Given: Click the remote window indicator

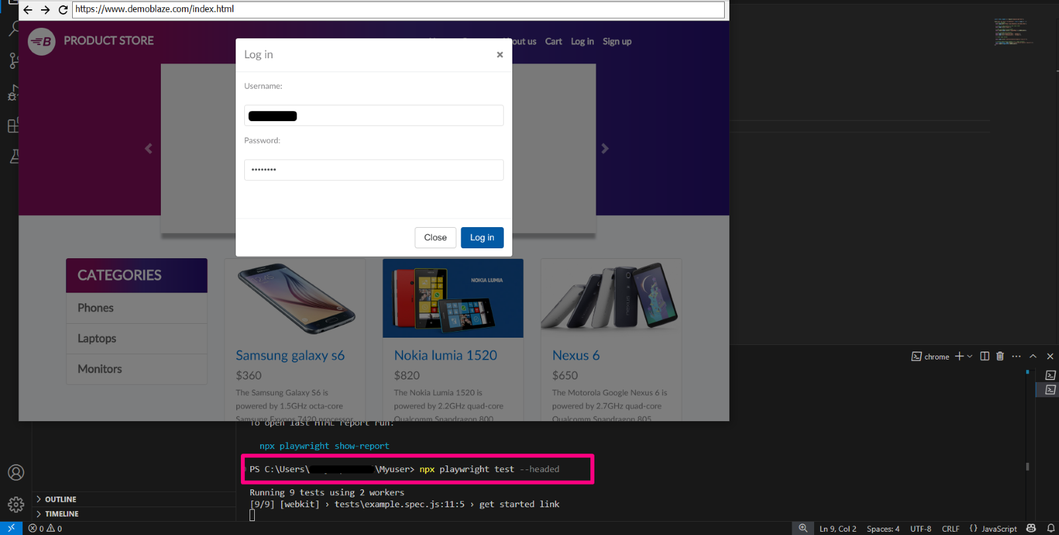Looking at the screenshot, I should (x=11, y=528).
